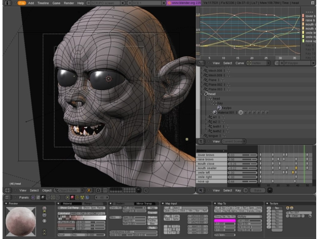Click the Material.001 sphere icon
319x239 pixels.
[215, 112]
